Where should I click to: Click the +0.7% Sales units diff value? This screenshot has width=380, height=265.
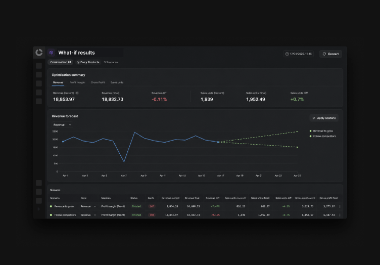point(297,100)
